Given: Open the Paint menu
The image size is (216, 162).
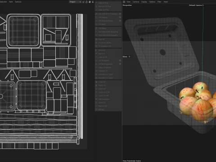Looking at the screenshot, I should click(x=11, y=2).
